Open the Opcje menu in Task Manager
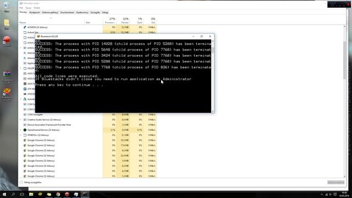The image size is (352, 198). tap(28, 8)
